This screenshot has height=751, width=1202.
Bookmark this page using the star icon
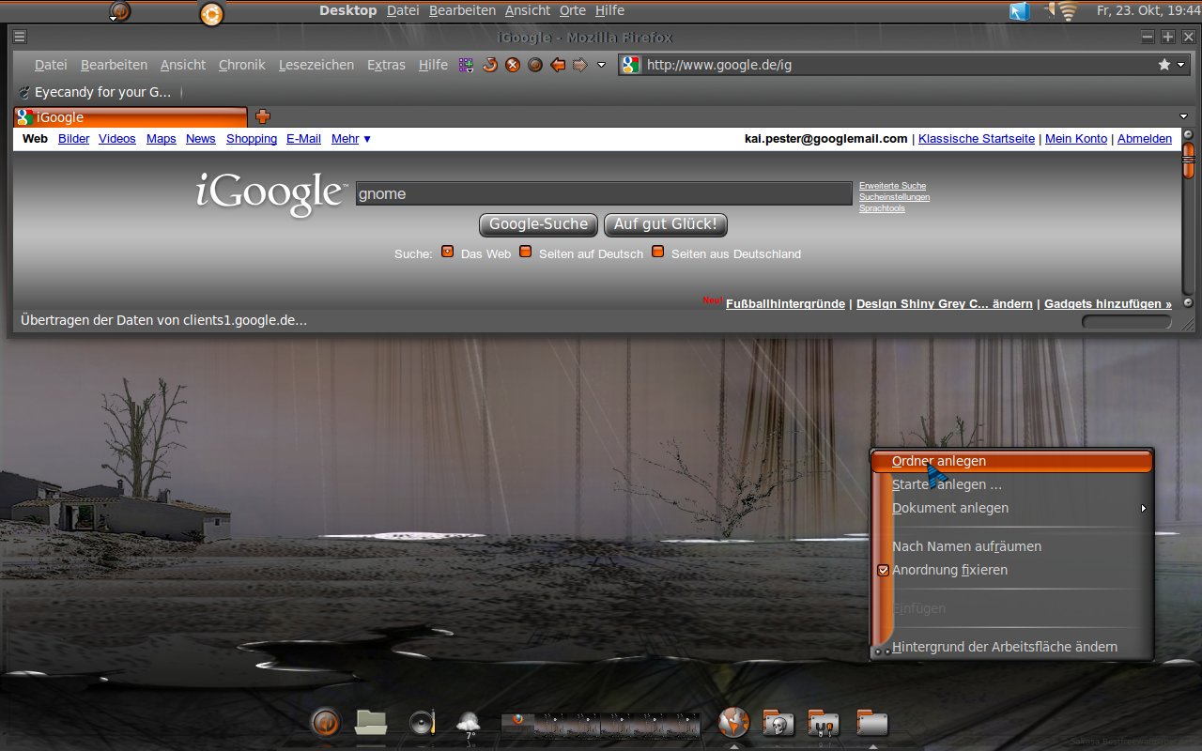pos(1164,65)
